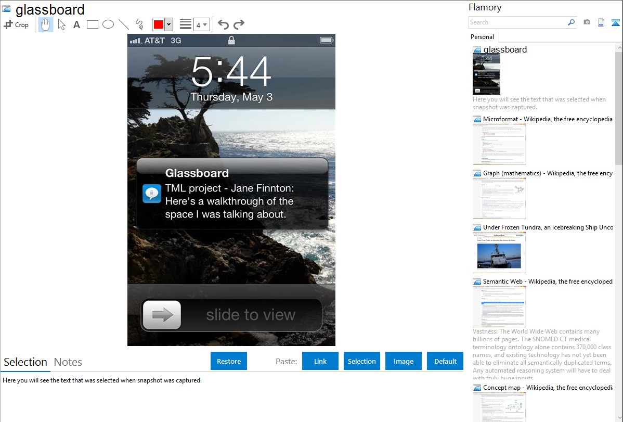Choose the Text annotation tool
Image resolution: width=623 pixels, height=422 pixels.
[x=76, y=24]
